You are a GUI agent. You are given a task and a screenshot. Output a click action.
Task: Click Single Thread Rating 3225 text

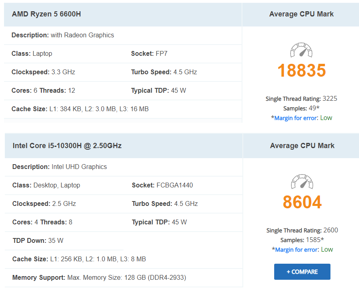(x=302, y=99)
